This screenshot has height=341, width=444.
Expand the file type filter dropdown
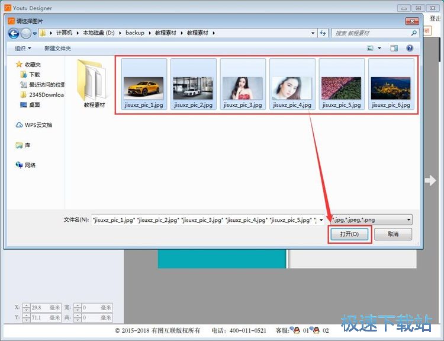pyautogui.click(x=408, y=220)
